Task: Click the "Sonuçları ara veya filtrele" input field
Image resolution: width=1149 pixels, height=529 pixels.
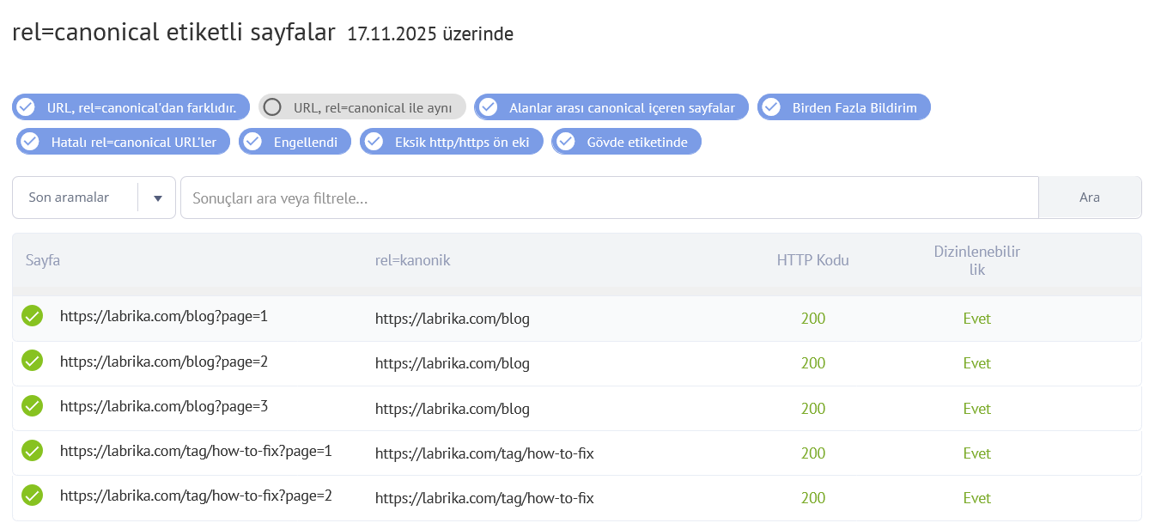Action: coord(601,197)
